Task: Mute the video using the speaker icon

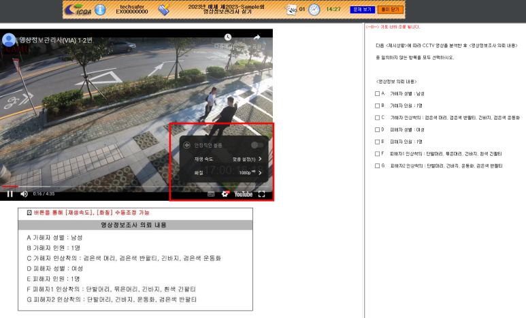Action: pos(24,194)
